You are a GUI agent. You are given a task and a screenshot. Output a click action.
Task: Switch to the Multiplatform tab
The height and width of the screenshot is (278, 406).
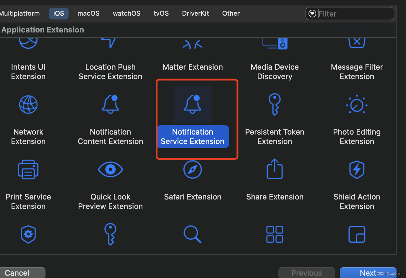20,13
